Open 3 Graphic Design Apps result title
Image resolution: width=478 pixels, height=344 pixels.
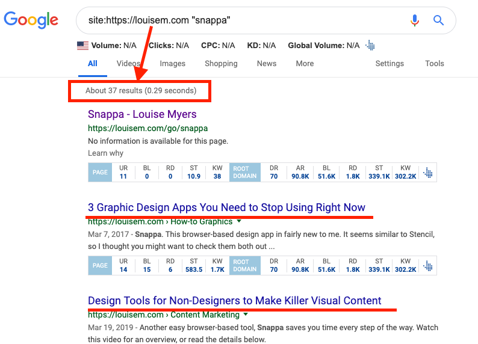pyautogui.click(x=226, y=207)
